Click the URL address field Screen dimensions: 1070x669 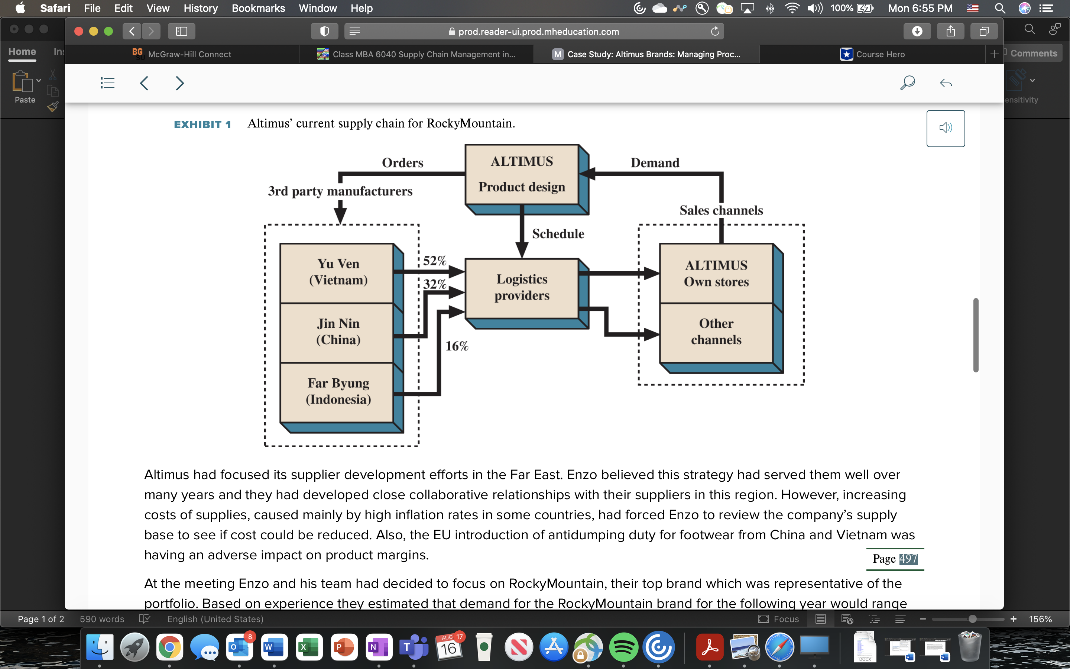534,31
